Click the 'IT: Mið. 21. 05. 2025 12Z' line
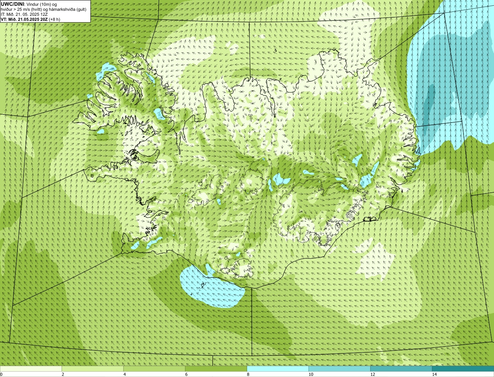Screen dimensions: 494x377 24,14
